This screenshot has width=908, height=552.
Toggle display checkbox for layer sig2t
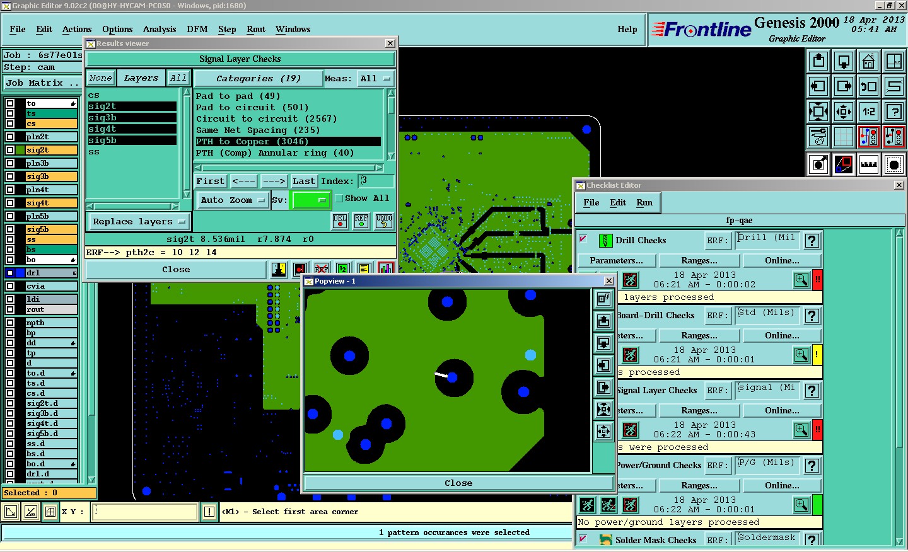pyautogui.click(x=10, y=150)
